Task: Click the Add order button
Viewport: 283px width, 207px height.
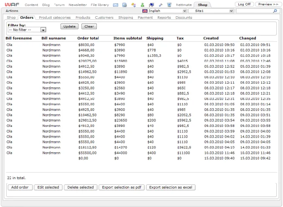Action: [x=20, y=187]
